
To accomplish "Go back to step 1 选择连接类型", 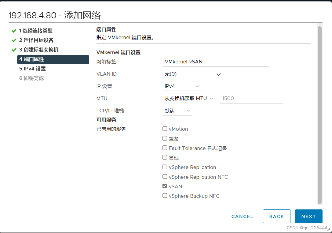I will [35, 31].
